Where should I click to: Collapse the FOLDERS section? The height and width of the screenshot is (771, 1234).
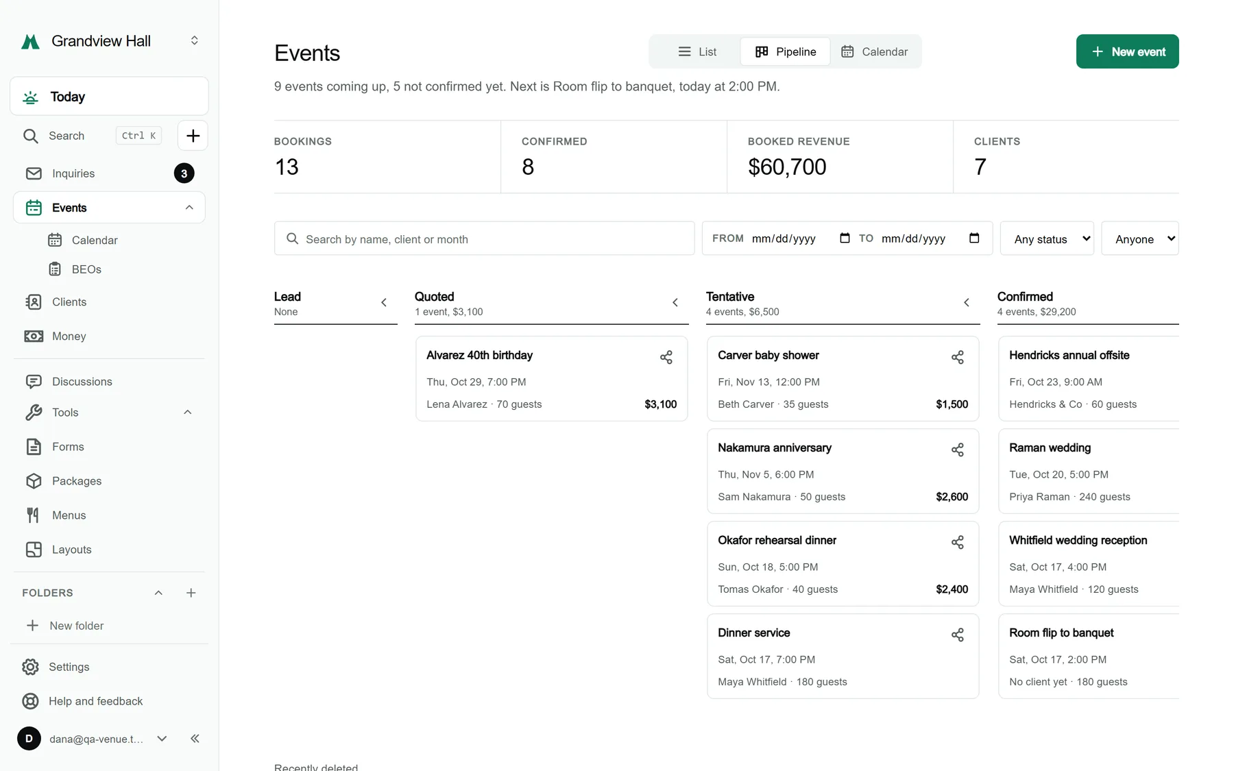click(158, 593)
